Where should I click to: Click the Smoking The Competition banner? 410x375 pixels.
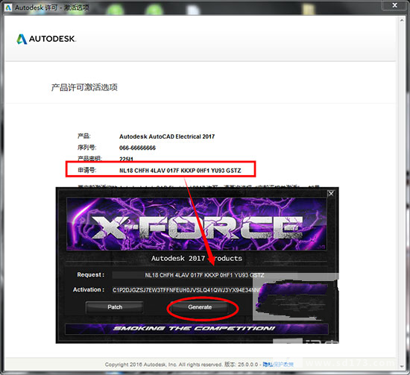click(197, 329)
